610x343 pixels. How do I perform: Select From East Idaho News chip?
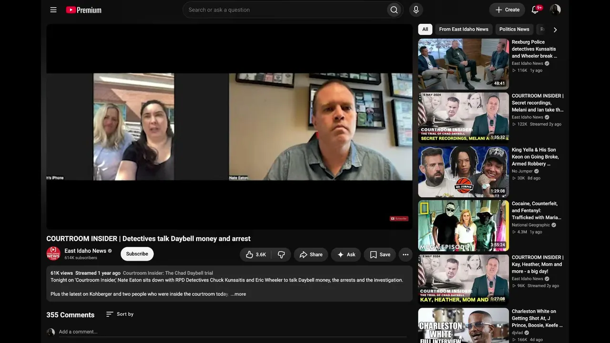tap(464, 29)
